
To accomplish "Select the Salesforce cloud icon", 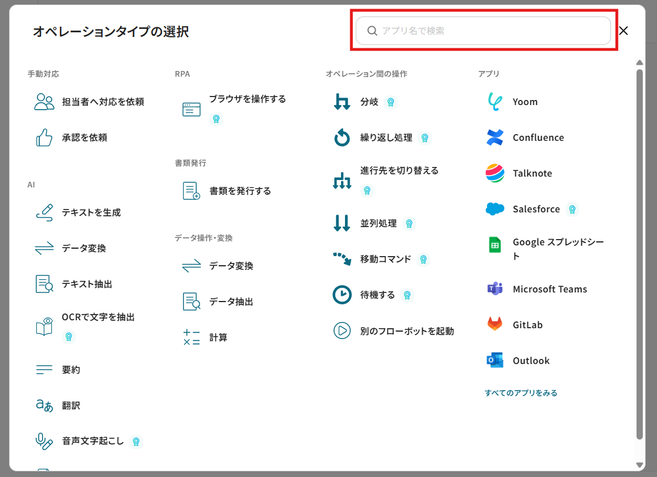I will (x=495, y=209).
